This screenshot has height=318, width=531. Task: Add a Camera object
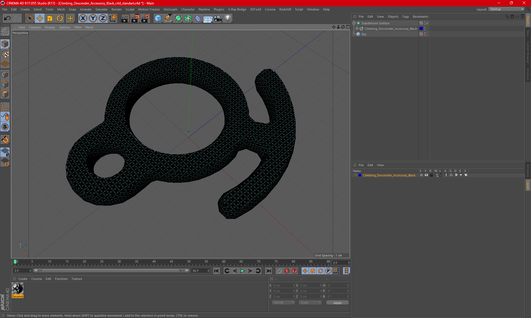tap(218, 18)
